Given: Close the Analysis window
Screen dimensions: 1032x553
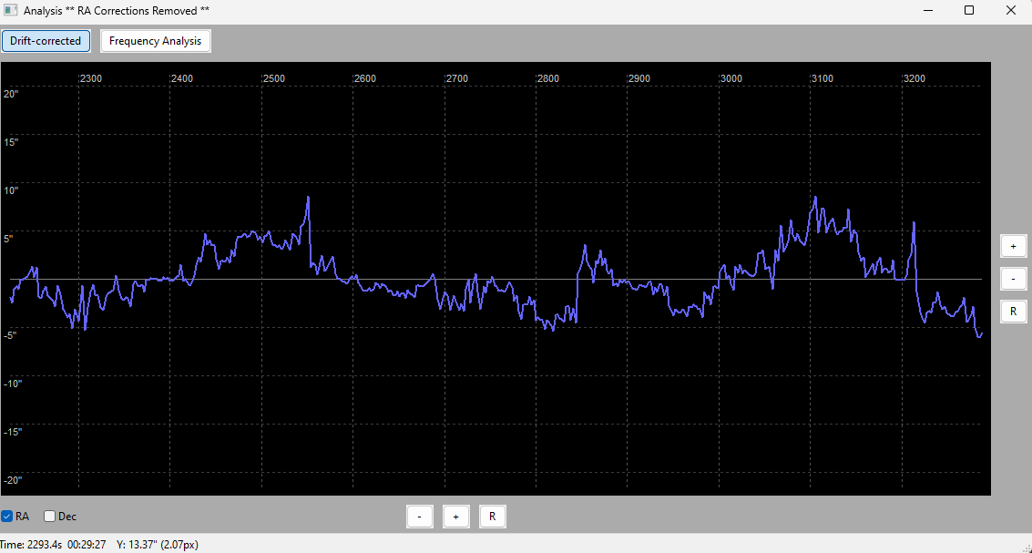Looking at the screenshot, I should tap(1011, 11).
